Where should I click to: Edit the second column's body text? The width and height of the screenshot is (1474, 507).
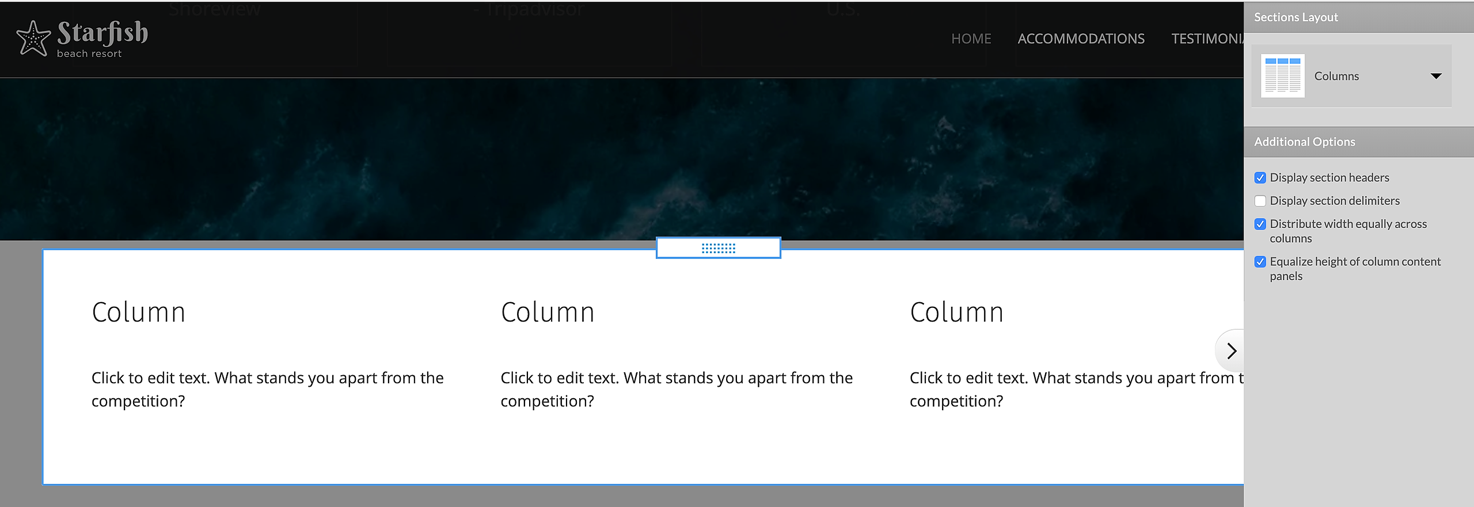(677, 389)
